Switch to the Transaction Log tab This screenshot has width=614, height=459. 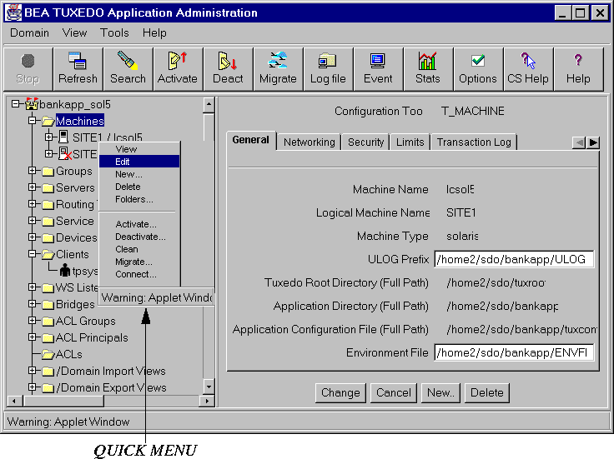coord(474,142)
